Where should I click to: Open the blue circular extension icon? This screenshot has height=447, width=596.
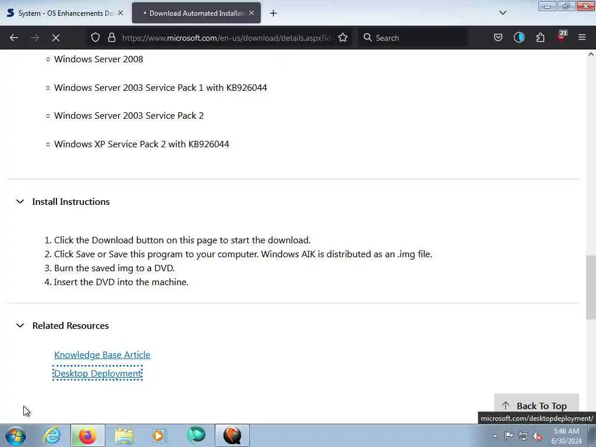519,38
